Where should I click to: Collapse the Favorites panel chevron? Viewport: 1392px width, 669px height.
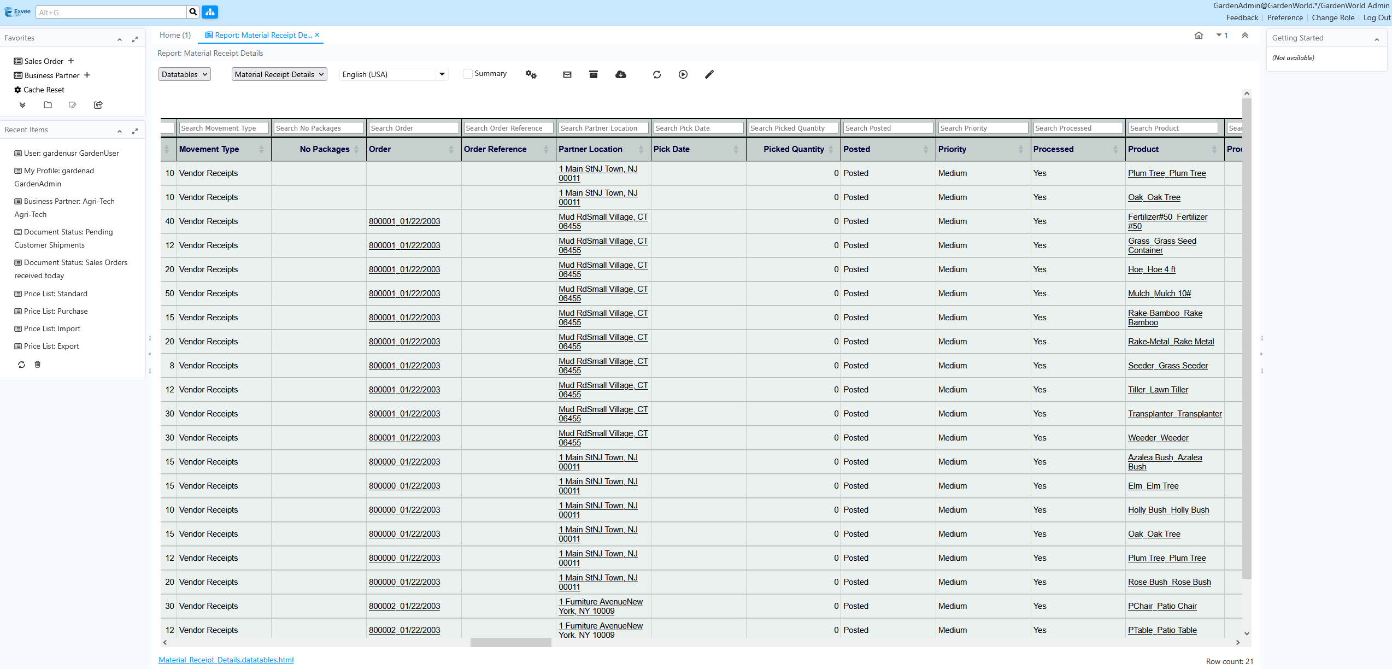[119, 39]
